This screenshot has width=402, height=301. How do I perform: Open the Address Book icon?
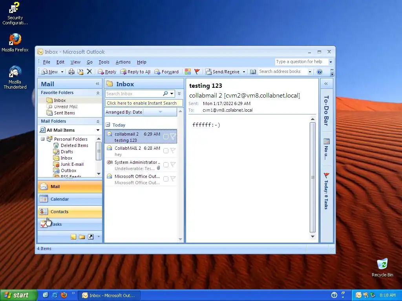pos(253,72)
